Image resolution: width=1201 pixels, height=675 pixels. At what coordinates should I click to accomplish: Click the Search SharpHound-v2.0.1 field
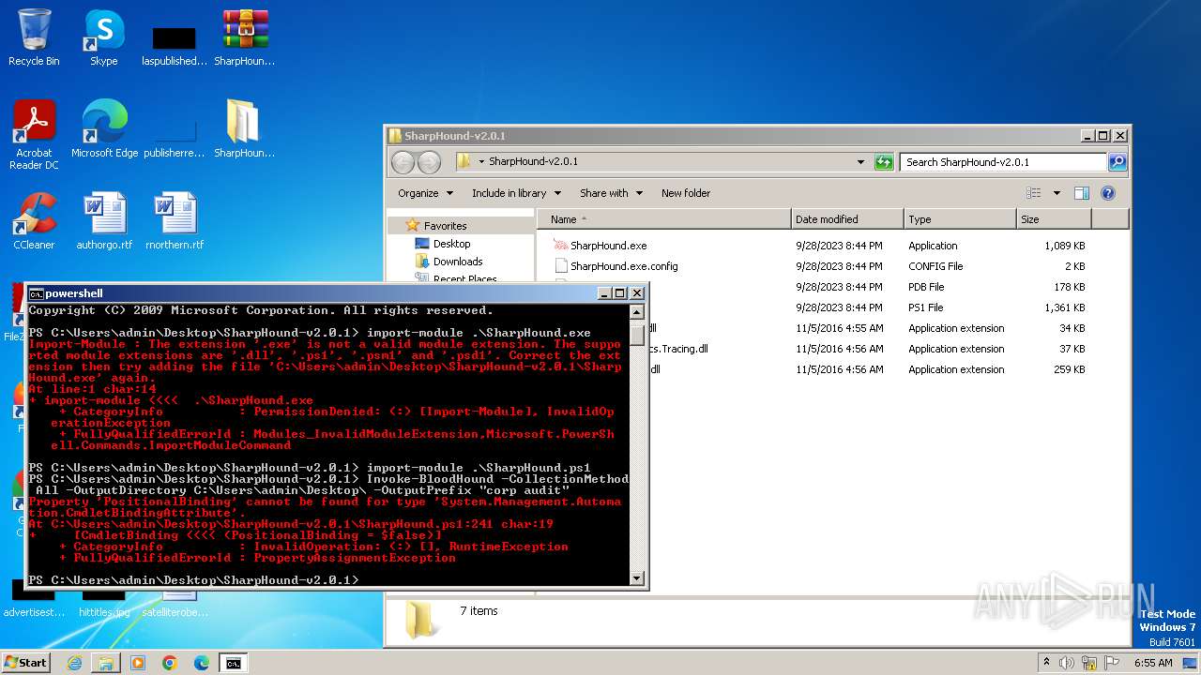pos(1003,162)
